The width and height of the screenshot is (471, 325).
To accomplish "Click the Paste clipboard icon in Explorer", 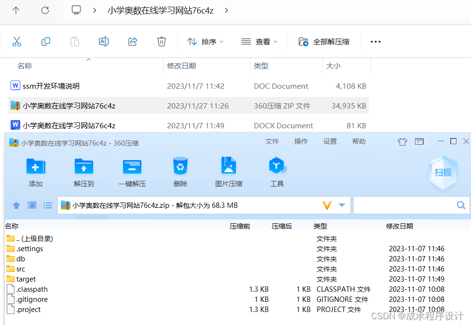I will tap(74, 41).
